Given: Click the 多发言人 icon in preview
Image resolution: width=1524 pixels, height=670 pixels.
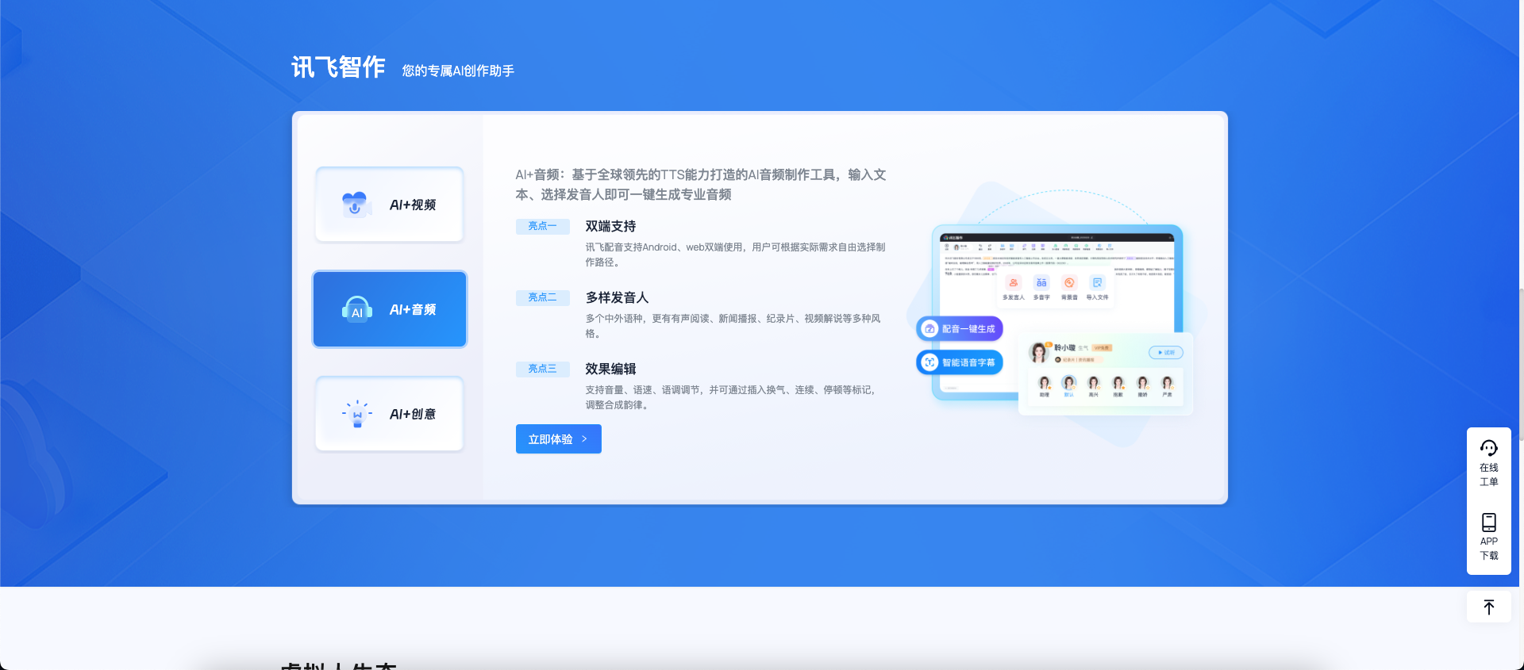Looking at the screenshot, I should point(1013,283).
